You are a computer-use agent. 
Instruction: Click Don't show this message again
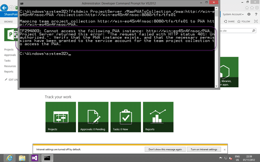(x=165, y=149)
